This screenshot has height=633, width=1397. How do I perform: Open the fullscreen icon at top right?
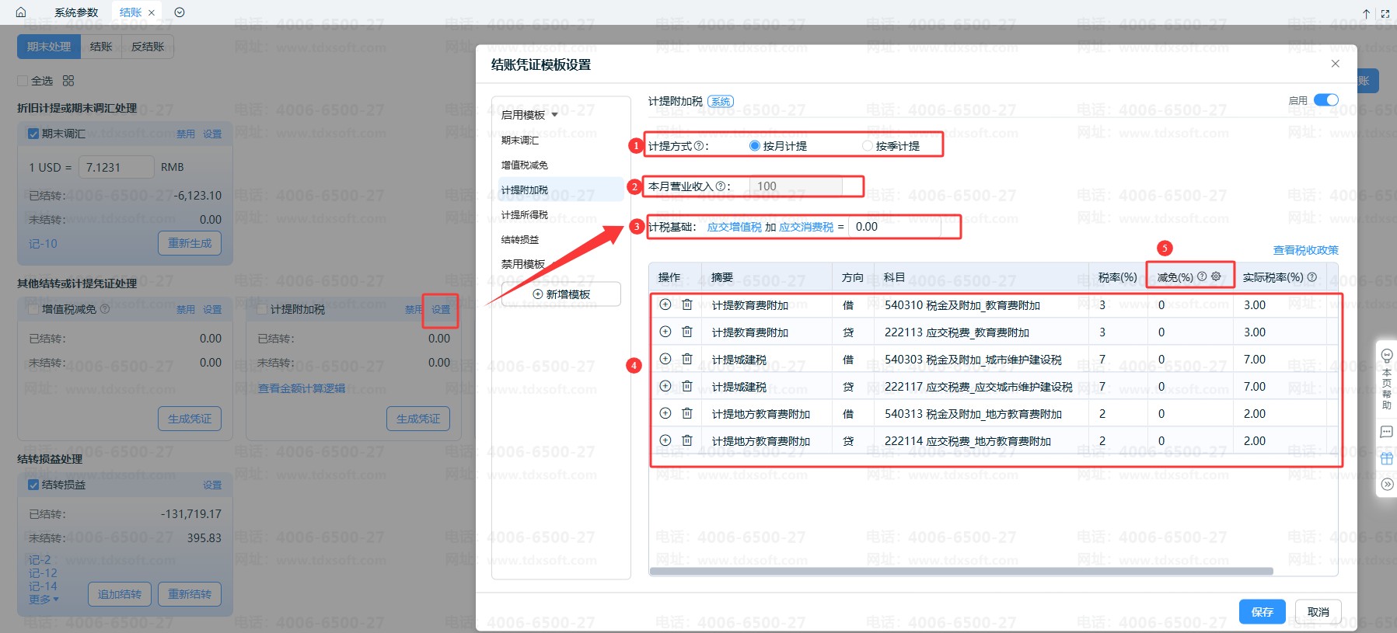[1385, 13]
